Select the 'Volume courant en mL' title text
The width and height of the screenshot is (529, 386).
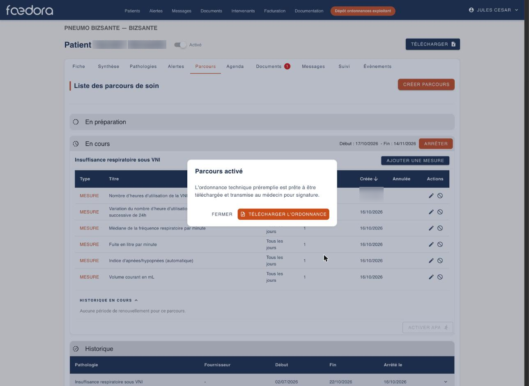tap(131, 277)
